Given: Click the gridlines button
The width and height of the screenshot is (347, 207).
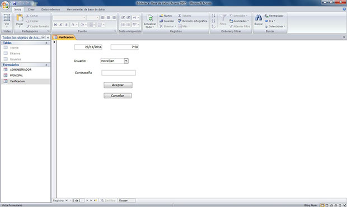Looking at the screenshot, I should [91, 25].
